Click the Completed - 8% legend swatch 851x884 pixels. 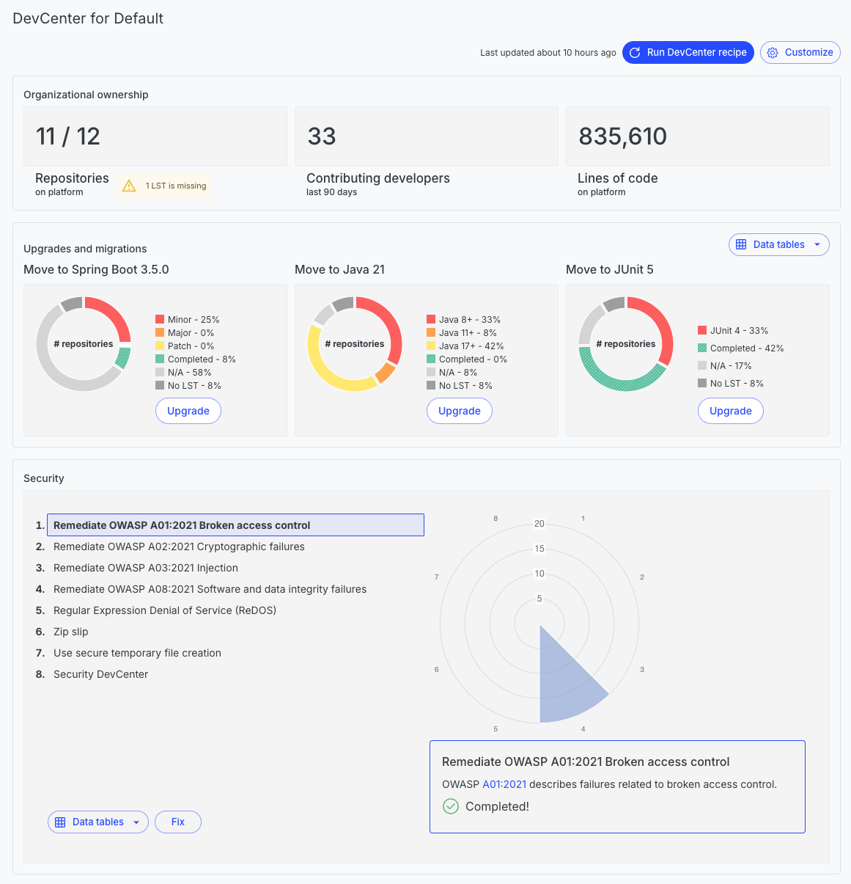pos(160,359)
